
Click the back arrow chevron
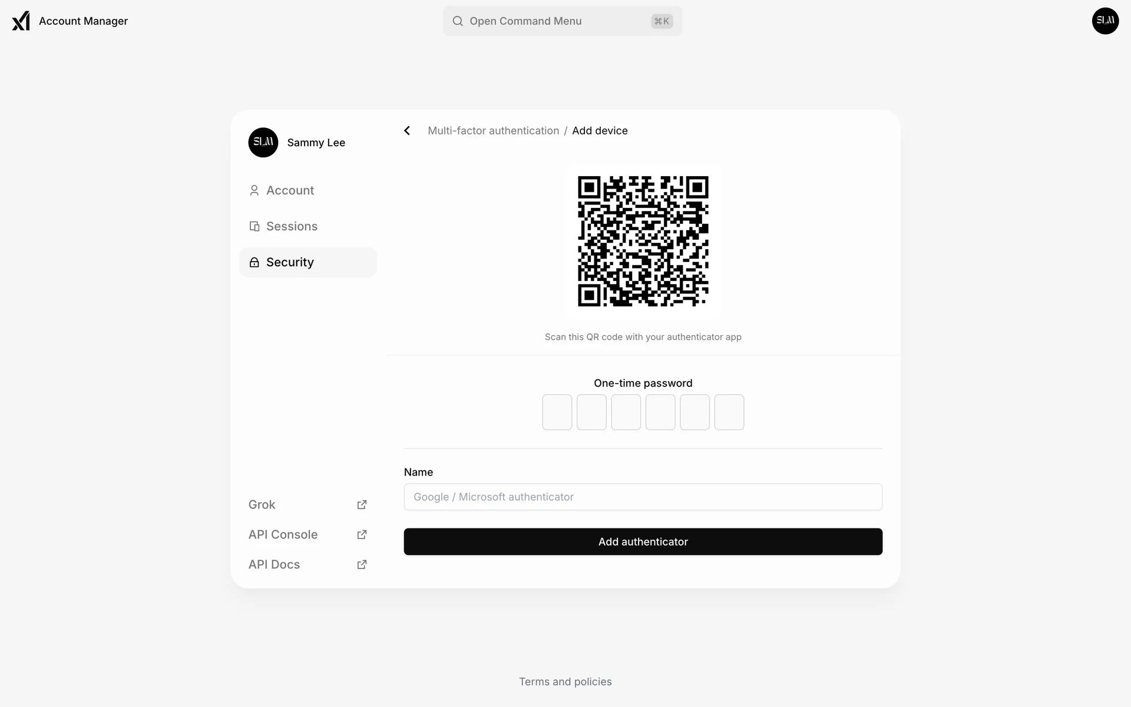coord(407,131)
